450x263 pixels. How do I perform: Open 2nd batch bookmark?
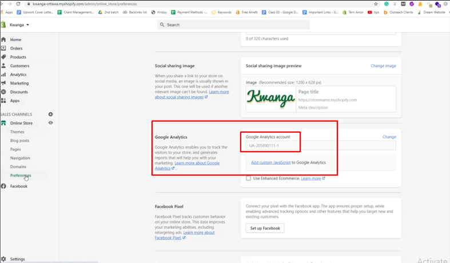(x=108, y=13)
